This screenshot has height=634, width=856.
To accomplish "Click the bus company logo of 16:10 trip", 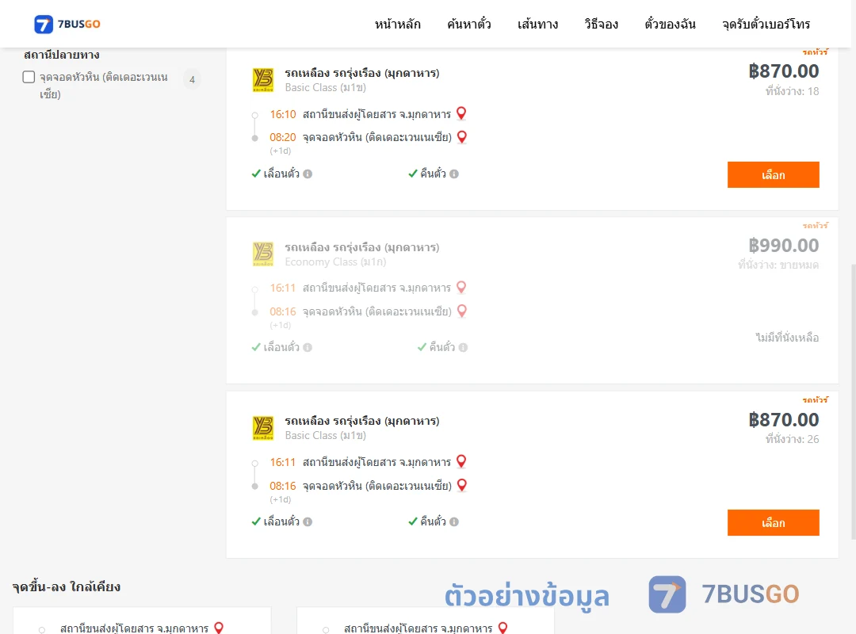I will 263,80.
